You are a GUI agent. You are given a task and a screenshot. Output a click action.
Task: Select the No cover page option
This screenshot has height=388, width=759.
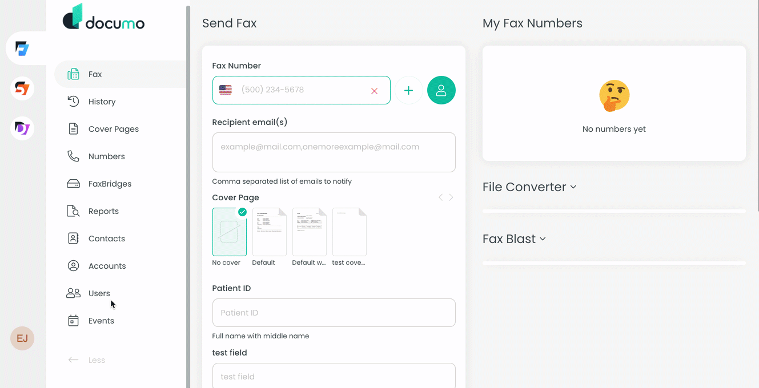coord(229,232)
